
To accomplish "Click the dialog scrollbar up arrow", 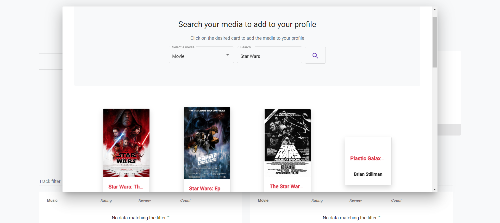I will click(435, 9).
